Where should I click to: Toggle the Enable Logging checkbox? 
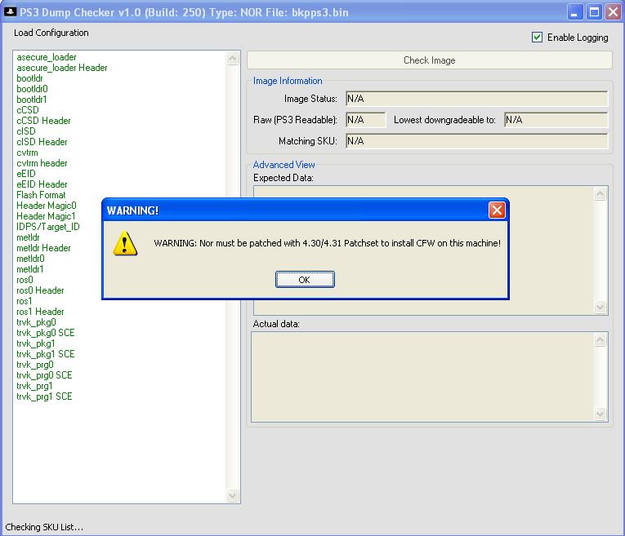point(537,37)
